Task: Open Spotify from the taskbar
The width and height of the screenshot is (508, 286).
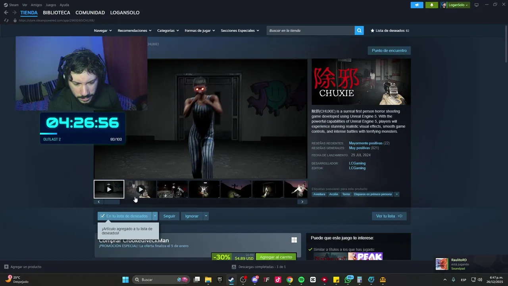Action: coord(301,280)
